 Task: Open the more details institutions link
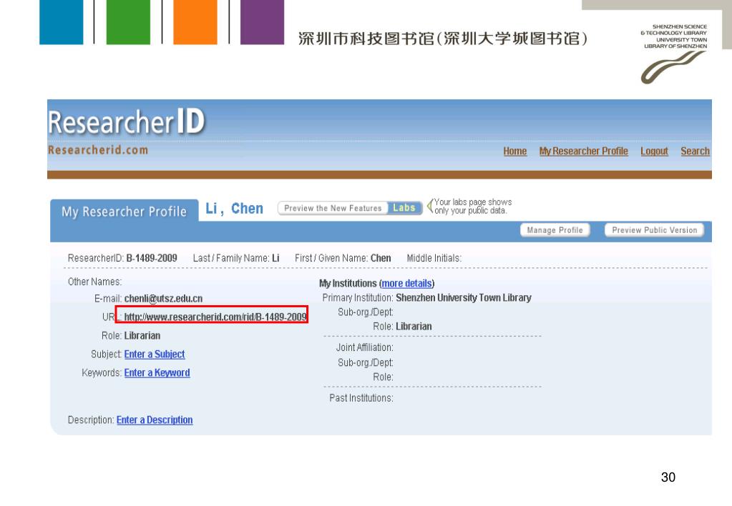coord(406,284)
